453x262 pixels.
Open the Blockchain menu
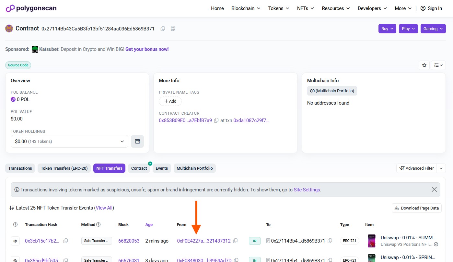(246, 8)
